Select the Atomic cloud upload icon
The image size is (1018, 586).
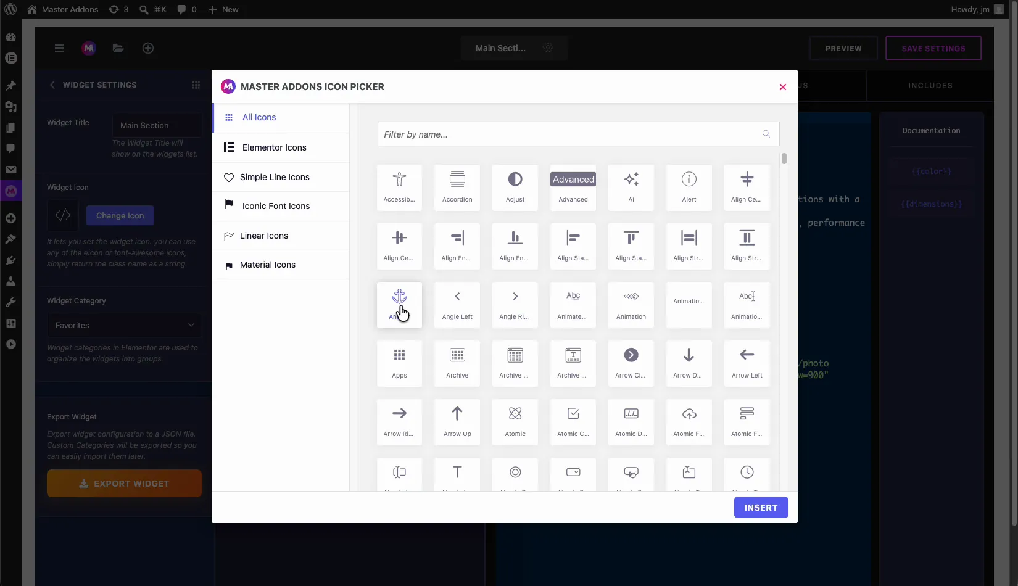tap(689, 422)
